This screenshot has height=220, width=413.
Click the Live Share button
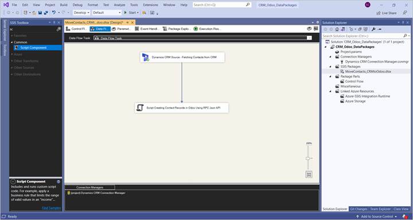point(387,13)
